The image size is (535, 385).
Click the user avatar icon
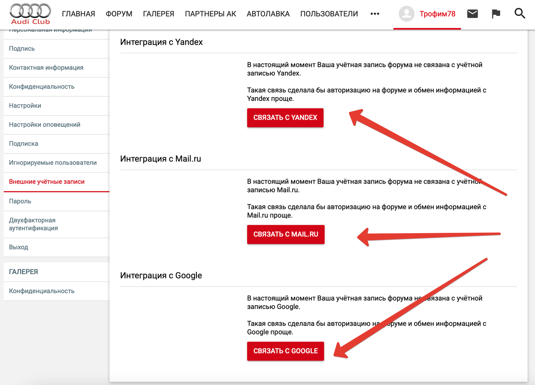pos(406,14)
